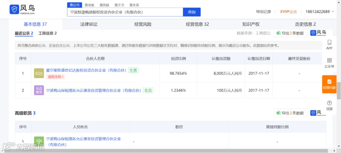Click the 认缴出资额 column header
The image size is (341, 153).
click(221, 59)
